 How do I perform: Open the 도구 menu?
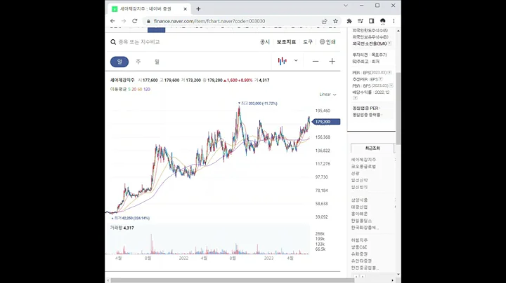click(x=308, y=42)
